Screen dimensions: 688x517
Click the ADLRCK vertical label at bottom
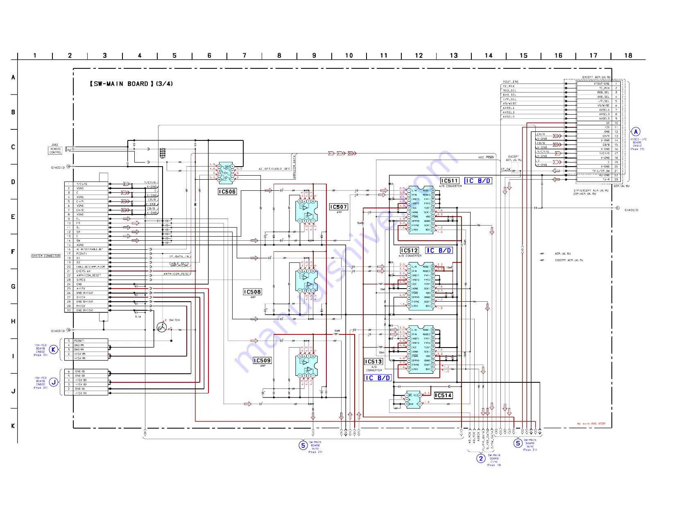click(474, 437)
